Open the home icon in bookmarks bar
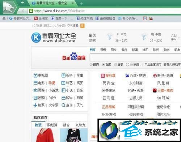181x142 pixels. 4,18
